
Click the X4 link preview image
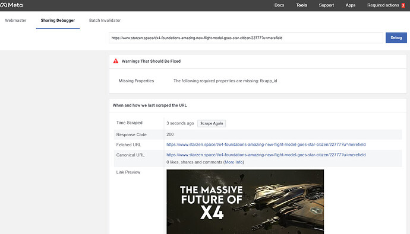245,201
